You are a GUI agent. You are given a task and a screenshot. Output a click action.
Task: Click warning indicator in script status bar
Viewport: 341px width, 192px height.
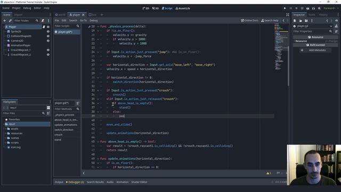click(269, 173)
